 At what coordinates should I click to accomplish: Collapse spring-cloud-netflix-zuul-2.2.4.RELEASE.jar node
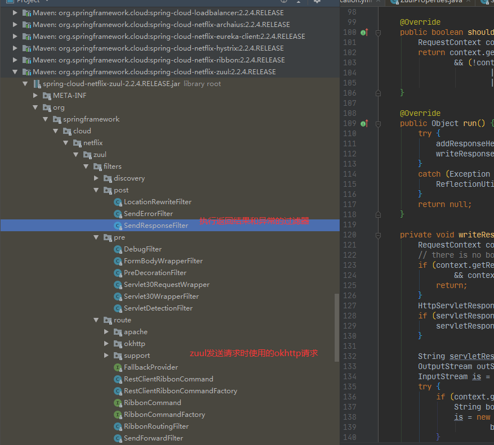click(25, 84)
